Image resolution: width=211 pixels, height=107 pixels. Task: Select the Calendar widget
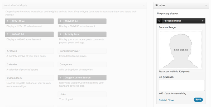point(29,64)
